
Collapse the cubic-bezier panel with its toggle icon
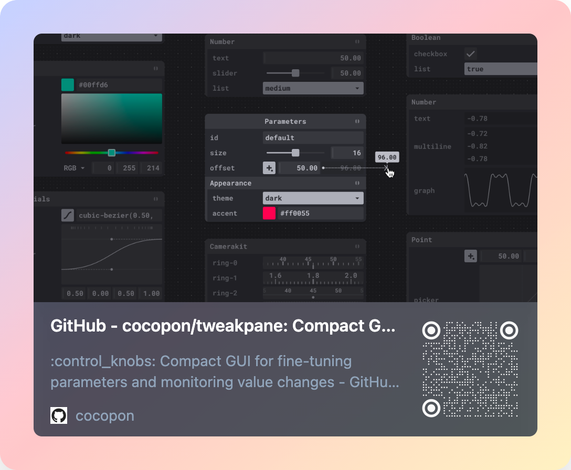coord(156,199)
